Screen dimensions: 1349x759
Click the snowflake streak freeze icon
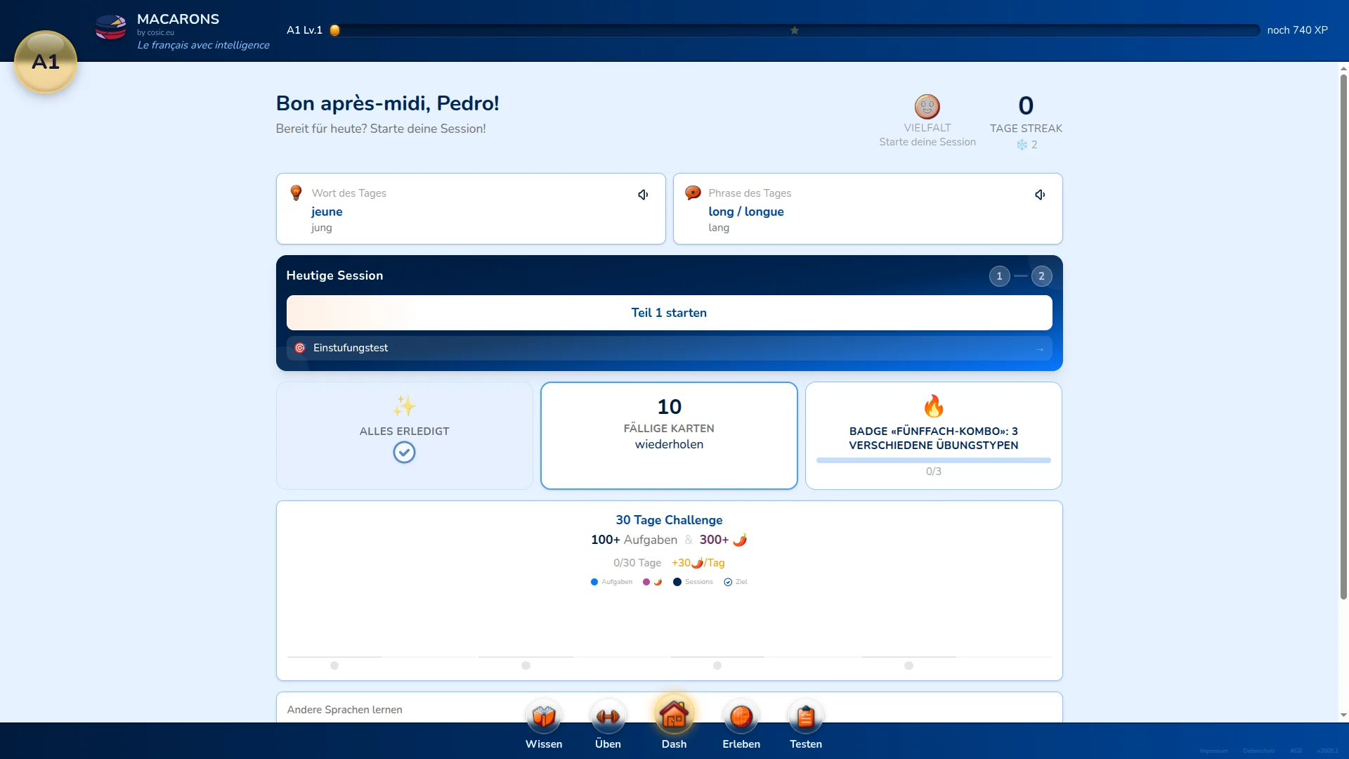click(x=1022, y=145)
